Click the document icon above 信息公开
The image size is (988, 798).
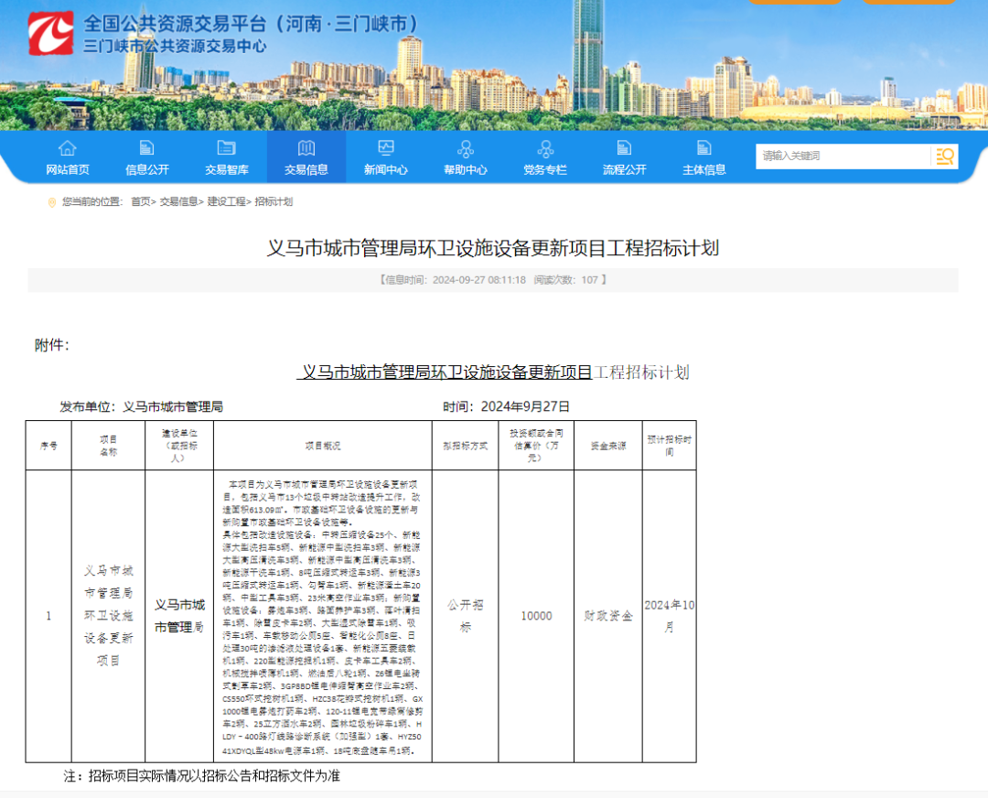tap(146, 148)
